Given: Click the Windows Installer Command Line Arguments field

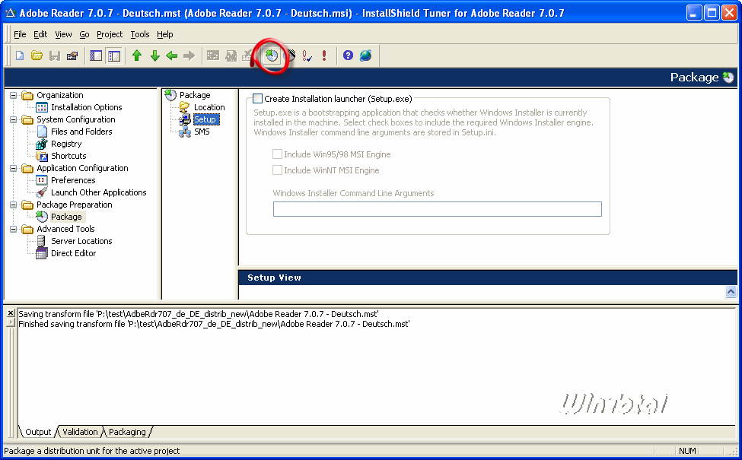Looking at the screenshot, I should pos(438,208).
